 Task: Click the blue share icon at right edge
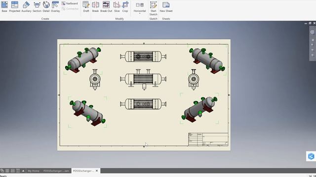coord(311,156)
